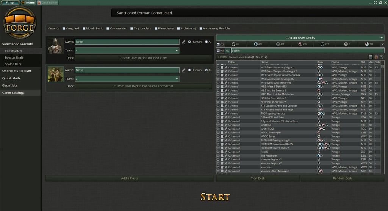The height and width of the screenshot is (211, 388).
Task: Click the deck Search field
Action: pyautogui.click(x=303, y=51)
